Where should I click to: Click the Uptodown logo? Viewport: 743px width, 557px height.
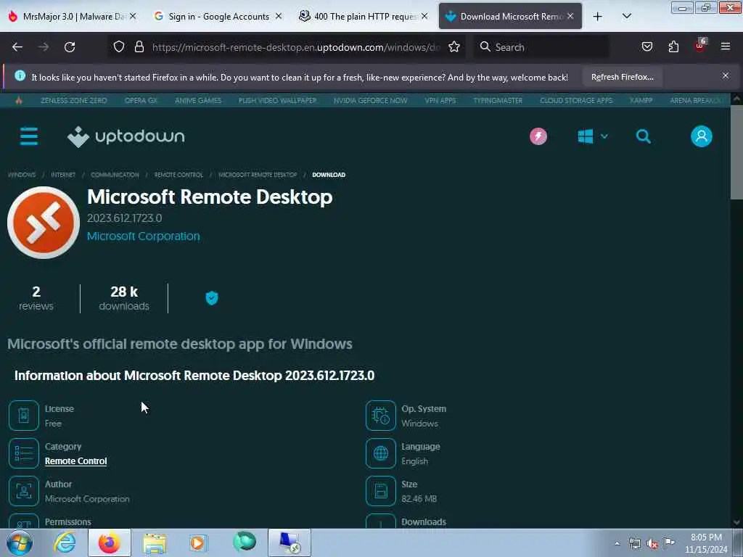coord(126,136)
